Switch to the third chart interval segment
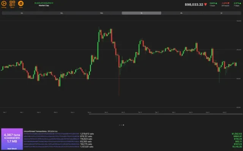Image resolution: width=243 pixels, height=151 pixels. (101, 13)
